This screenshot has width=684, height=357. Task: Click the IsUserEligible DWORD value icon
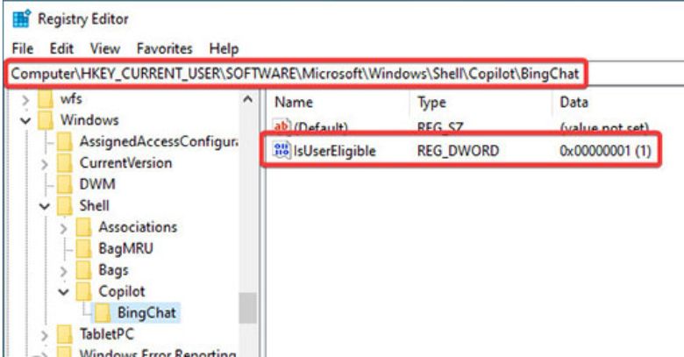282,151
